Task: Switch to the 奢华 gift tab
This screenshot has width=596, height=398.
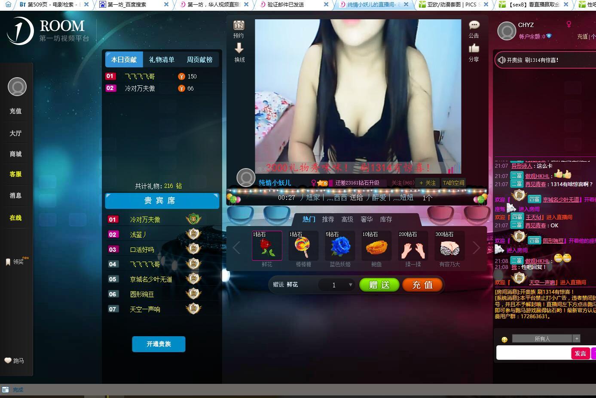Action: pyautogui.click(x=367, y=219)
